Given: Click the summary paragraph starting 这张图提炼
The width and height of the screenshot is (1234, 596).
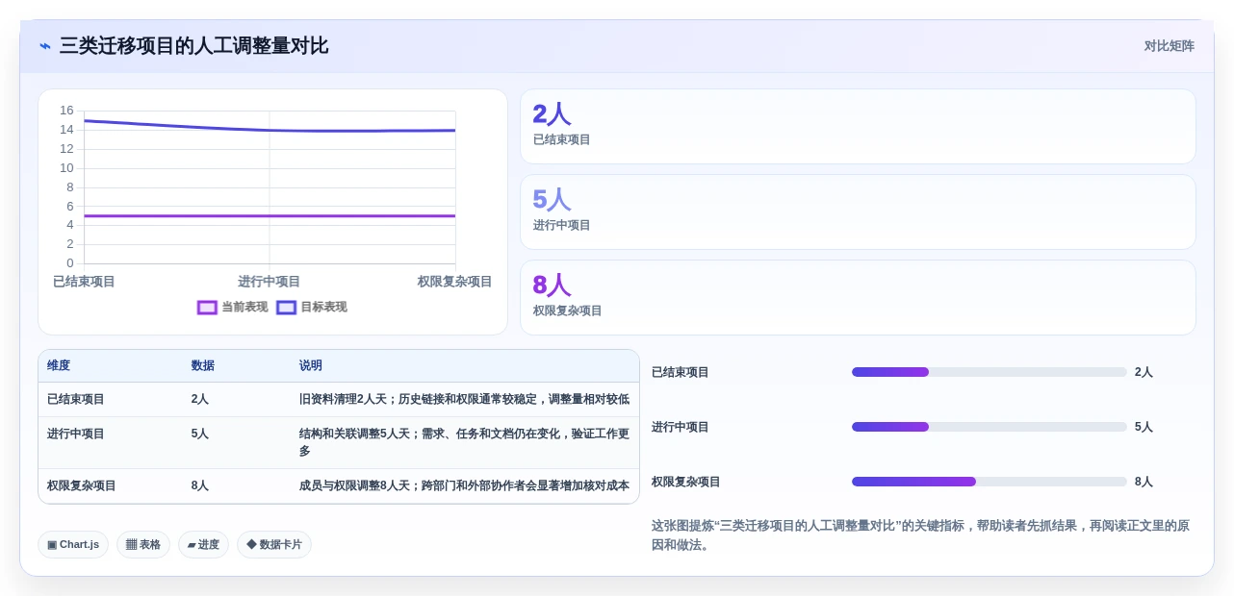Looking at the screenshot, I should point(921,535).
